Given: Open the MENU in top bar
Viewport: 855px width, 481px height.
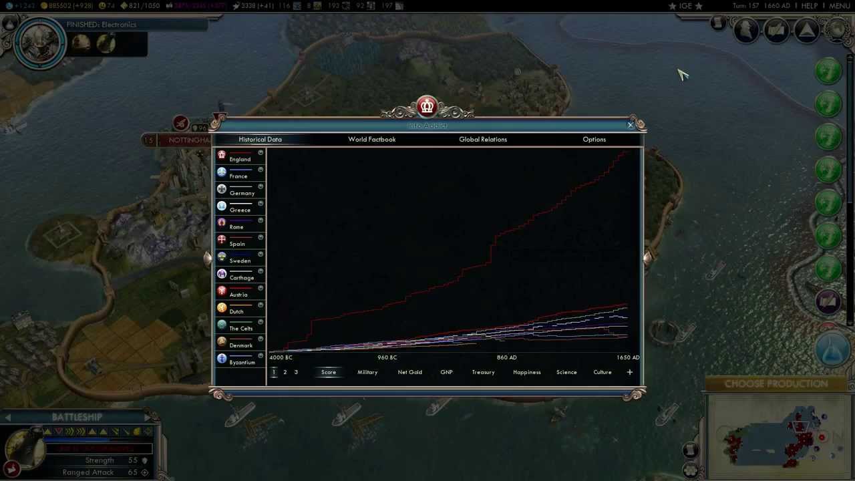Looking at the screenshot, I should tap(840, 6).
